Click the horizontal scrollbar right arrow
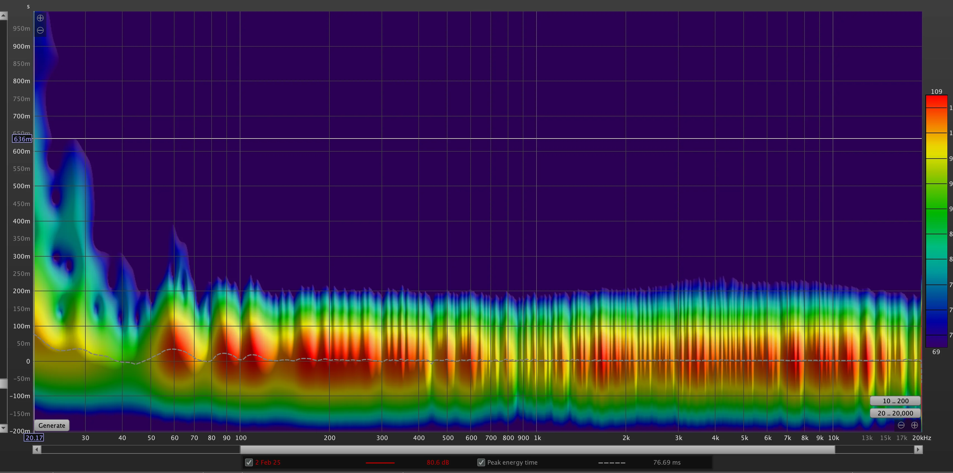 [x=918, y=450]
